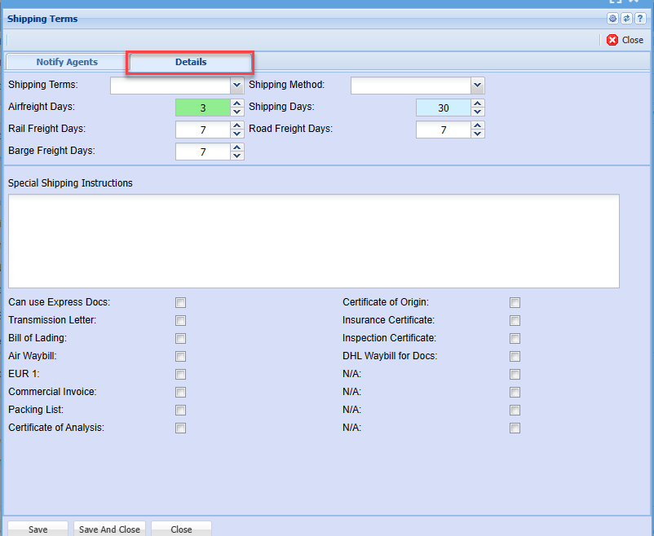The image size is (654, 536).
Task: Tick the Certificate of Origin checkbox
Action: (515, 303)
